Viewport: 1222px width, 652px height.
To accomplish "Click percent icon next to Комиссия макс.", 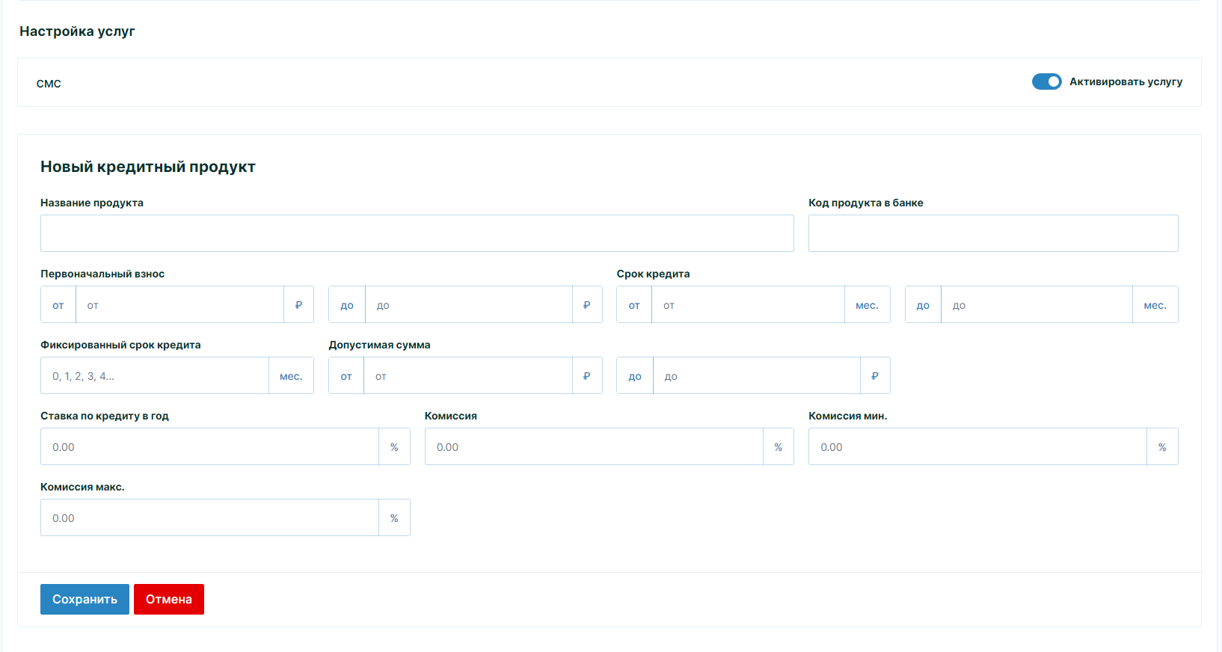I will click(x=394, y=518).
